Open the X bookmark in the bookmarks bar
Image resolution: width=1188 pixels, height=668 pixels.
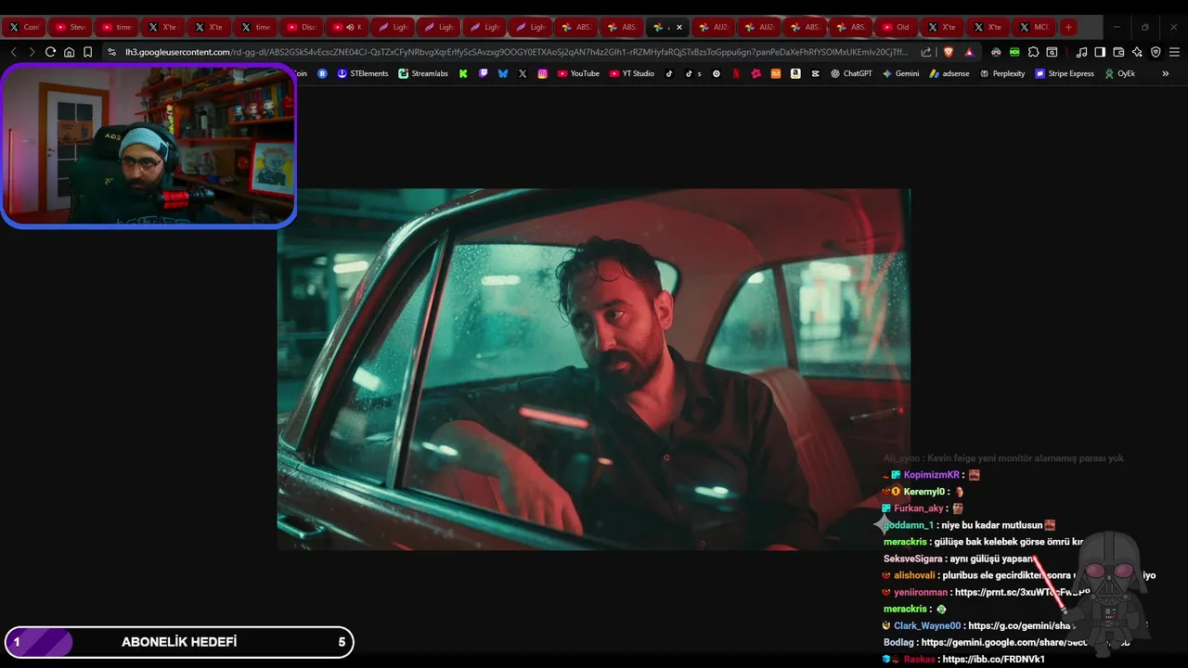pos(523,73)
